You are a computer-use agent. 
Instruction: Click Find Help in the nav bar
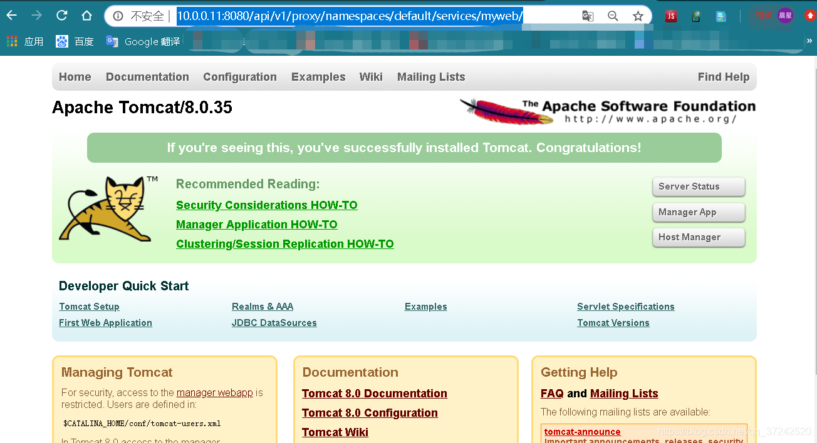724,77
